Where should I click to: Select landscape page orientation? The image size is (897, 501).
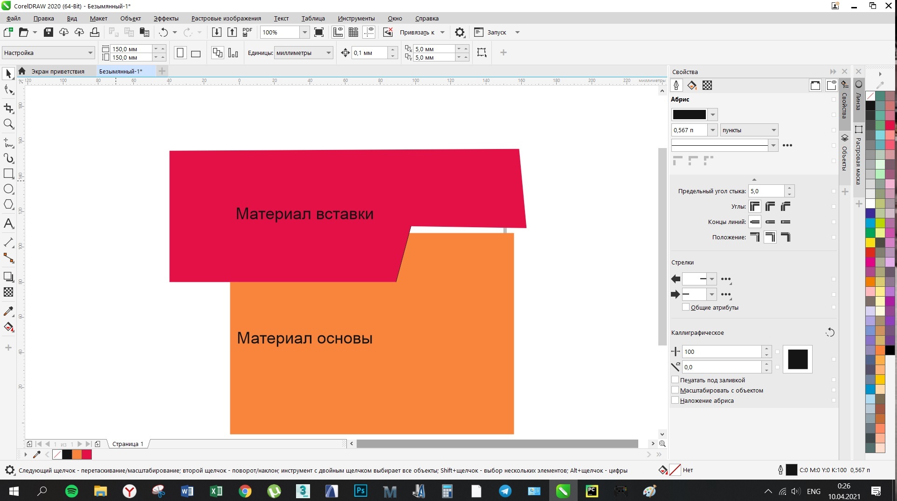coord(196,53)
